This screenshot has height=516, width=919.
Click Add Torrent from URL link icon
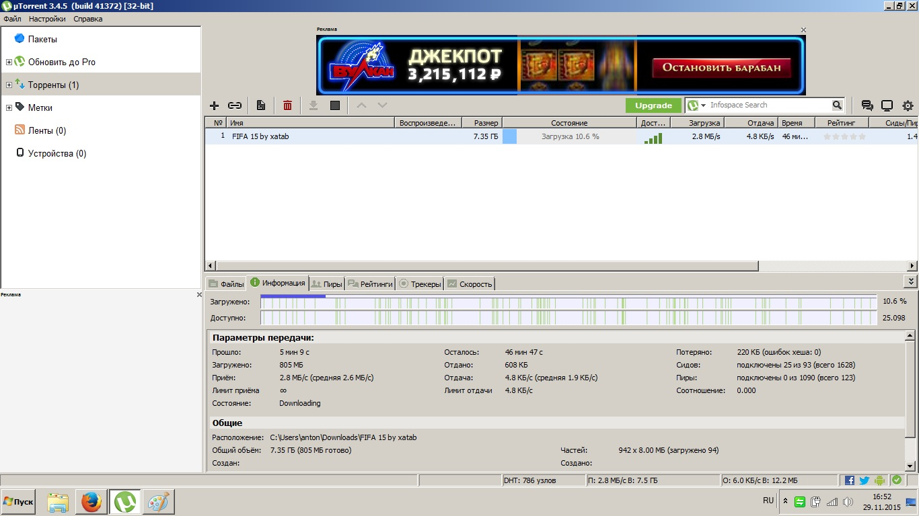pyautogui.click(x=234, y=105)
